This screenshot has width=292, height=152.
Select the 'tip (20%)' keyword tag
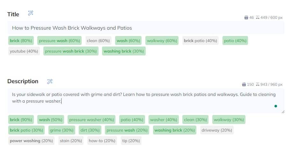(x=131, y=141)
